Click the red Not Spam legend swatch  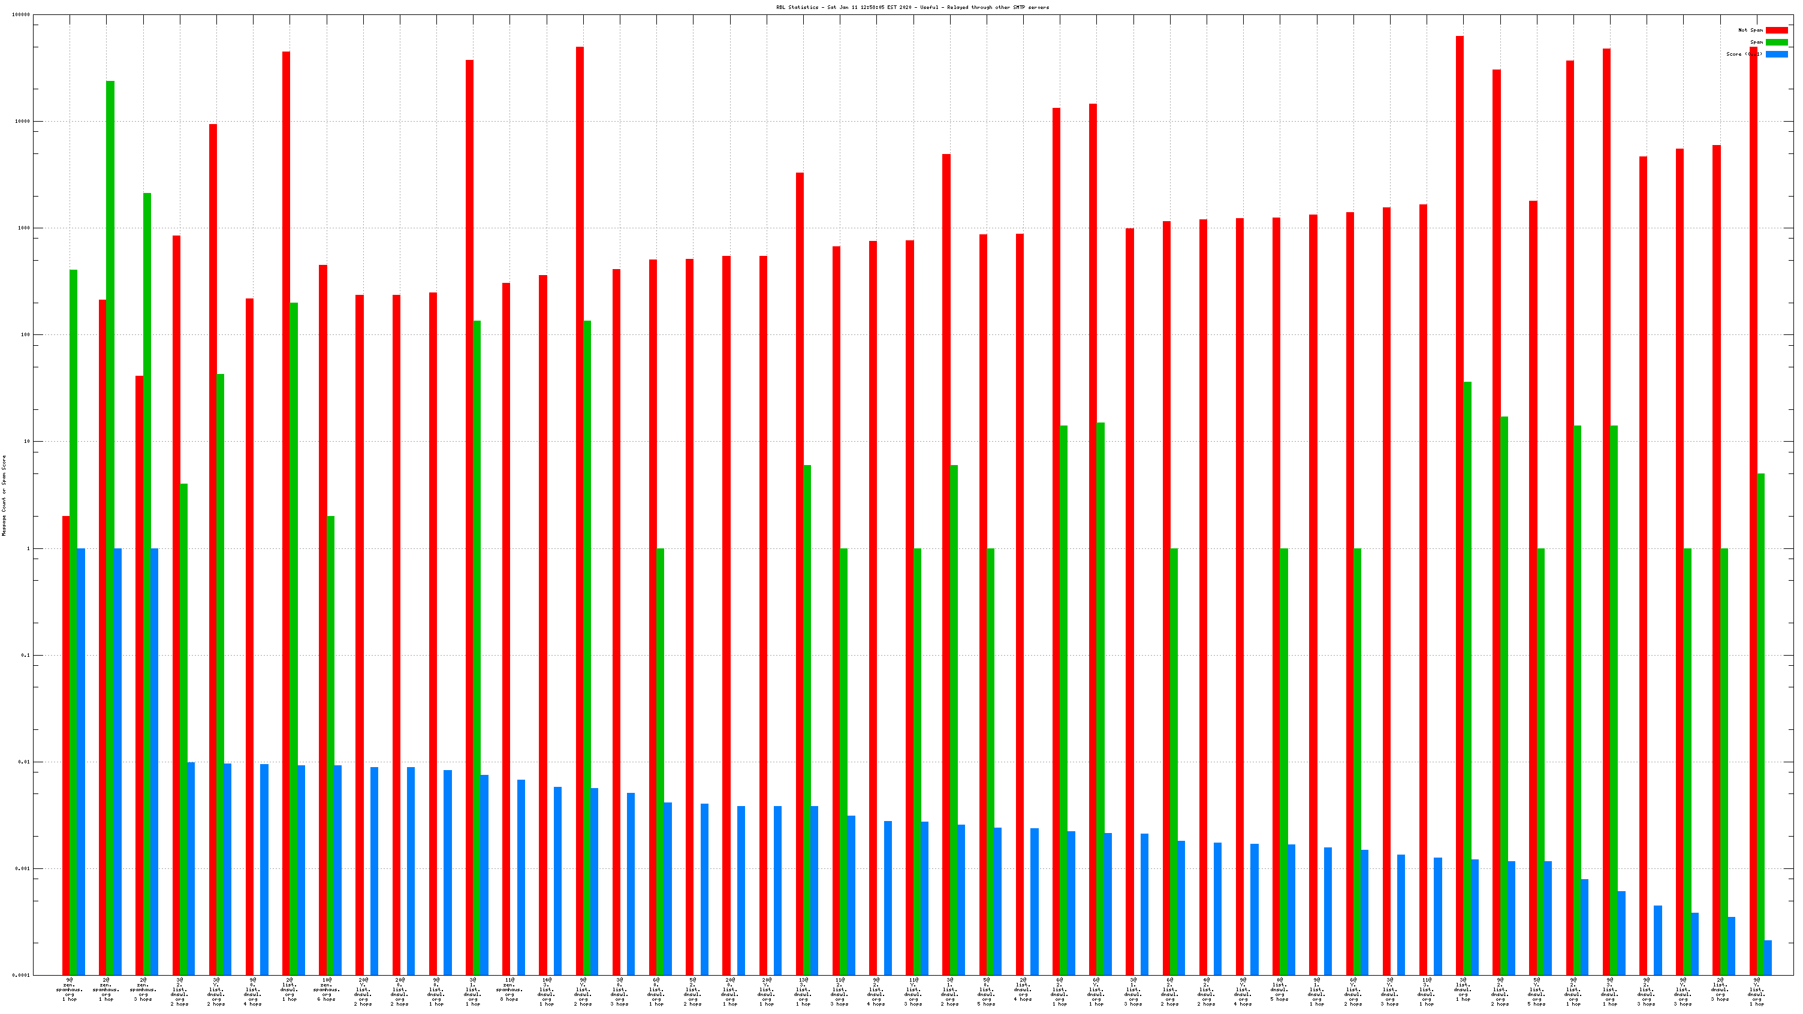pyautogui.click(x=1777, y=30)
